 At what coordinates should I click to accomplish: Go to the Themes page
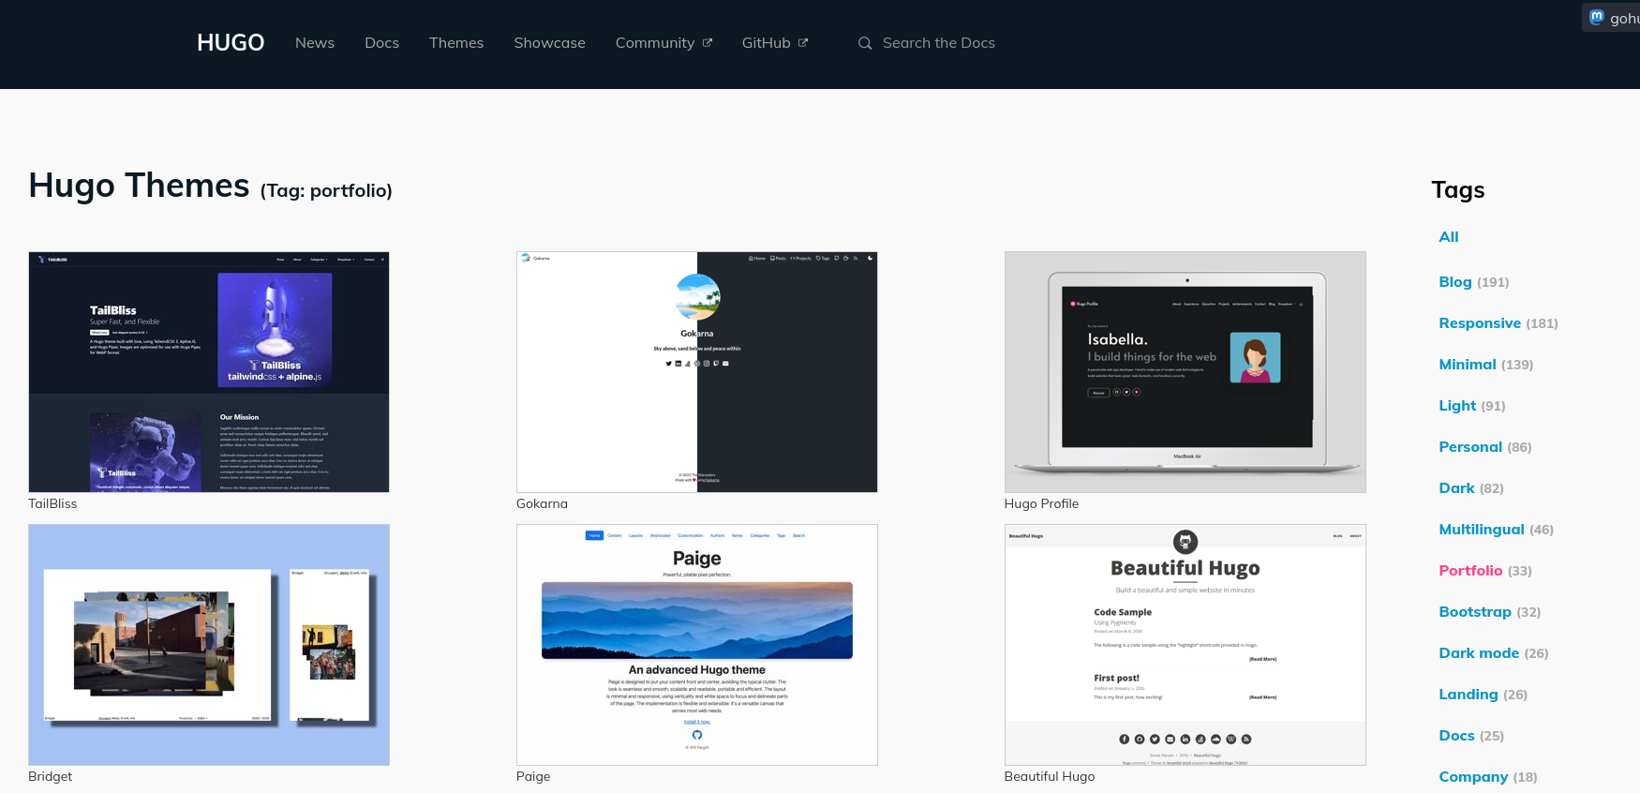click(x=456, y=43)
